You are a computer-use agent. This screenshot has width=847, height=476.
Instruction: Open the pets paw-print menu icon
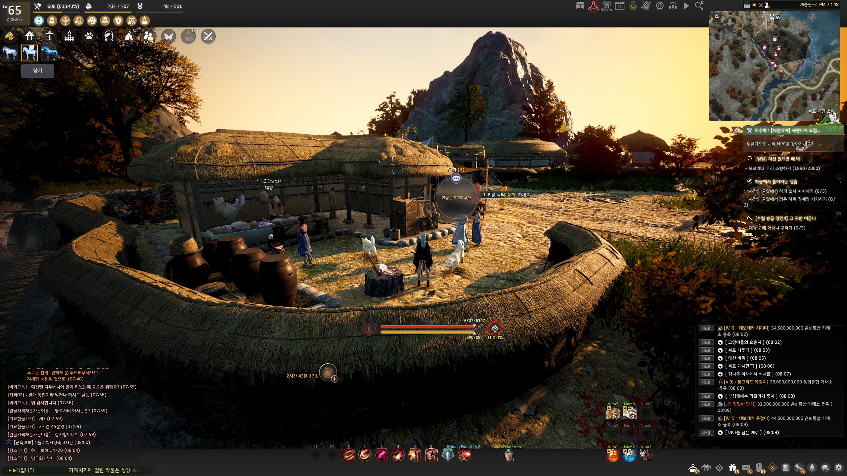coord(89,36)
